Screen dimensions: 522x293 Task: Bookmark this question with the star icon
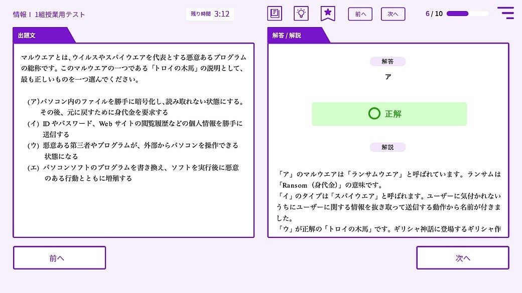coord(328,14)
